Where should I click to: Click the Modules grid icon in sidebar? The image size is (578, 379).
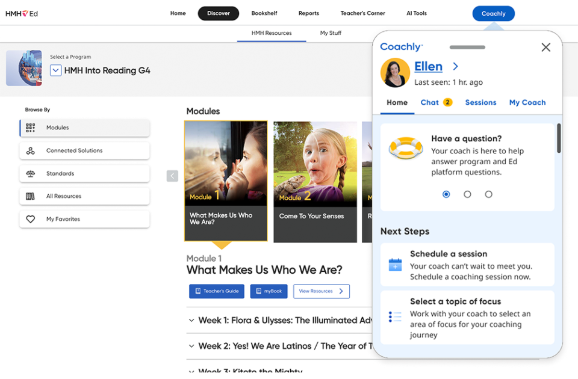(x=31, y=128)
